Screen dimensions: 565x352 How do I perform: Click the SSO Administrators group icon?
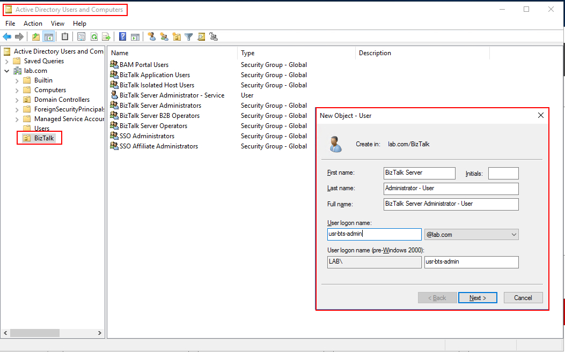[114, 136]
